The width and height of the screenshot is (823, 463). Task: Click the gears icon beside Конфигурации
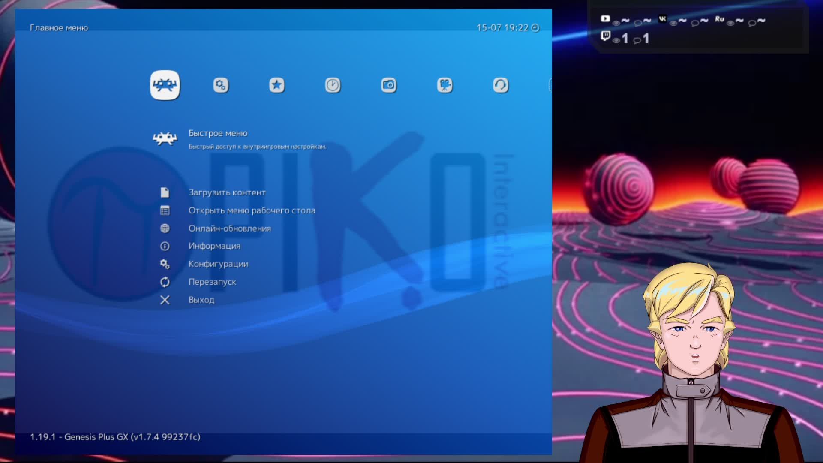click(165, 264)
